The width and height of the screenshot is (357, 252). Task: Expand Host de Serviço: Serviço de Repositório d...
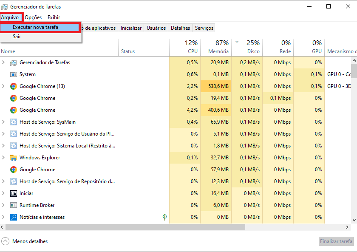click(x=3, y=181)
